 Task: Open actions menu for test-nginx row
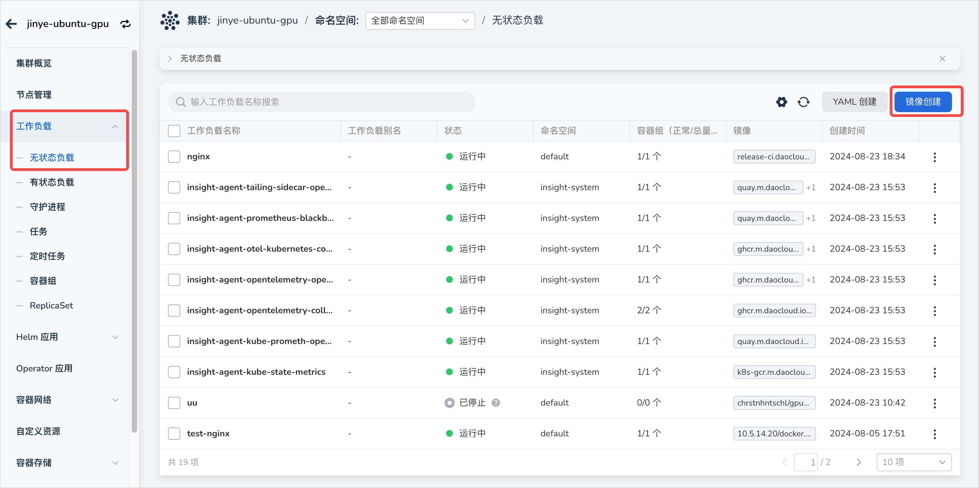pos(935,434)
